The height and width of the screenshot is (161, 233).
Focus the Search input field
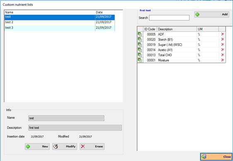(169, 18)
